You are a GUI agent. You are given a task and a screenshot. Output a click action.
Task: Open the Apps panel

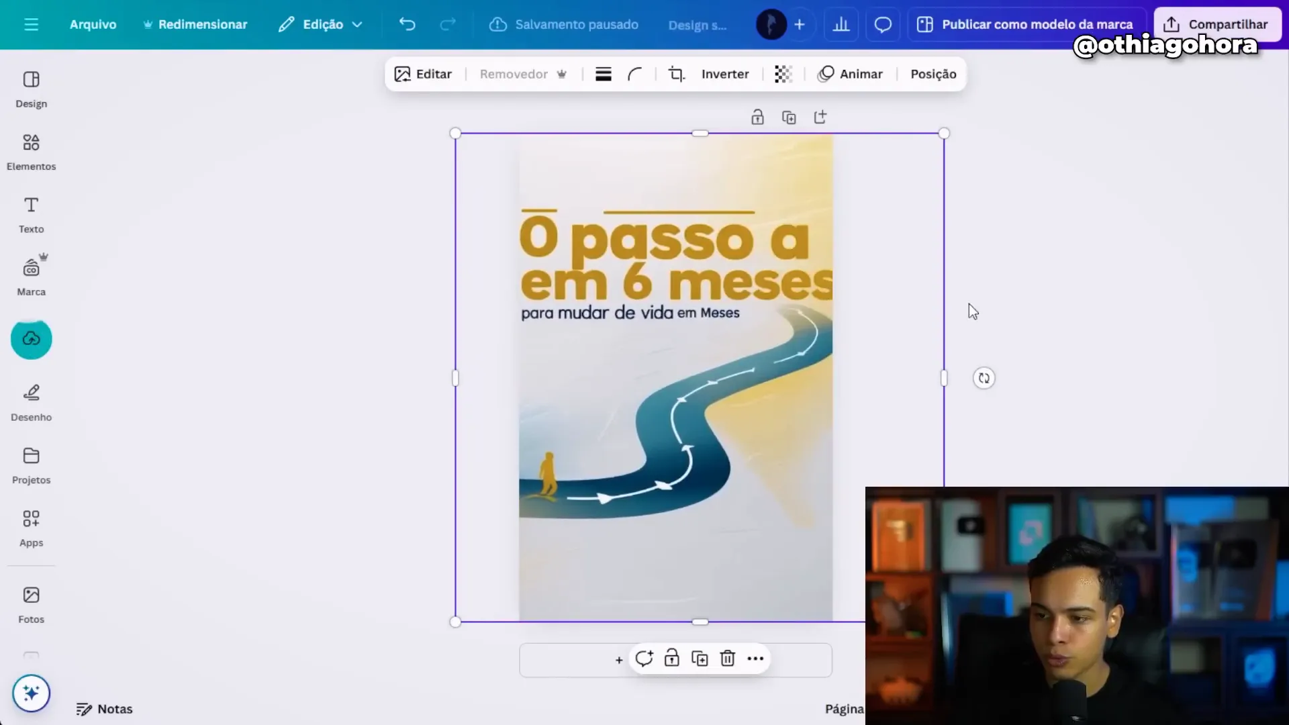[31, 528]
